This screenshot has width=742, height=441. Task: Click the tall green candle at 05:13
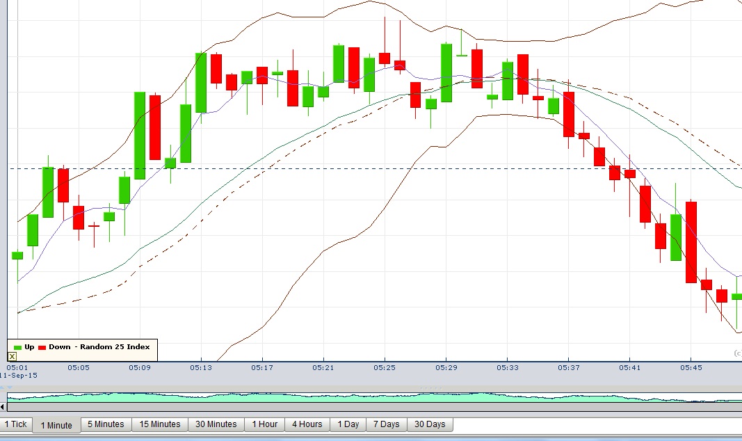click(x=201, y=83)
